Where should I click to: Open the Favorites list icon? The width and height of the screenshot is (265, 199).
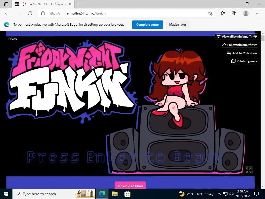(x=223, y=13)
